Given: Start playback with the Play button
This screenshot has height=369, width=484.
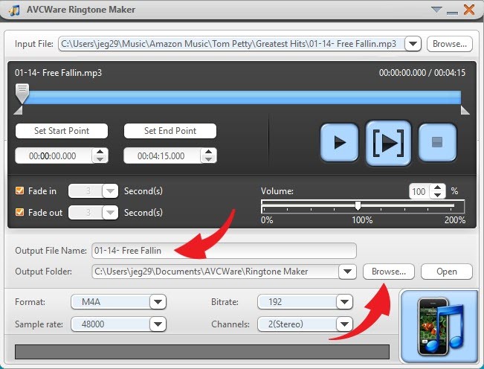Looking at the screenshot, I should point(339,142).
